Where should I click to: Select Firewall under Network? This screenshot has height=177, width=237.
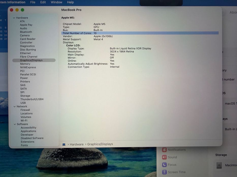coord(25,110)
